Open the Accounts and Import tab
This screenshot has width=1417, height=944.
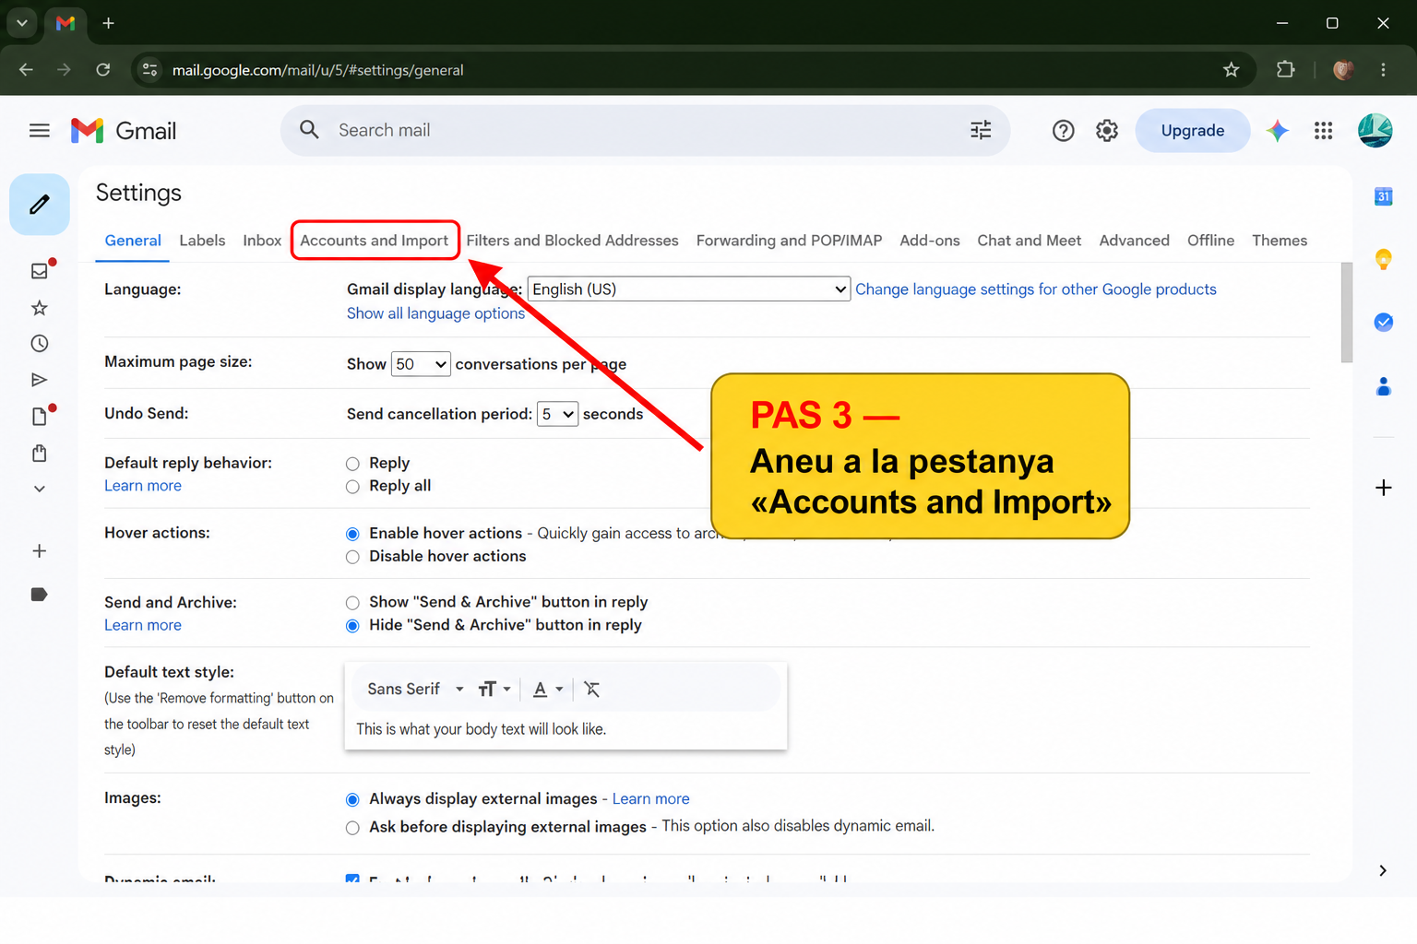click(x=374, y=241)
